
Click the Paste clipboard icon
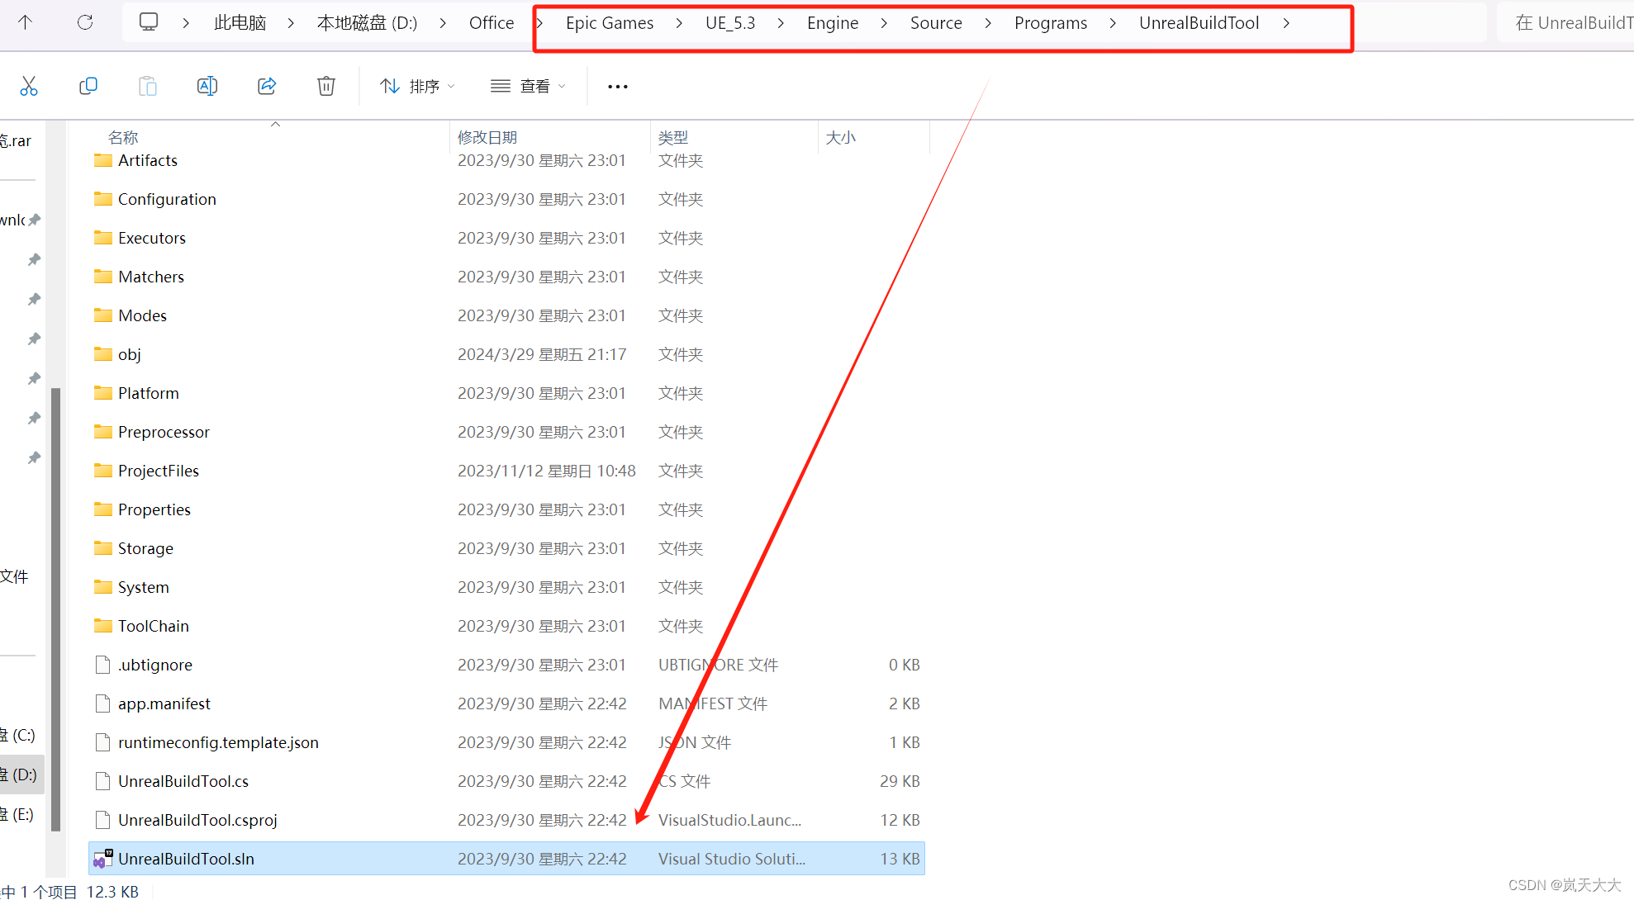148,86
